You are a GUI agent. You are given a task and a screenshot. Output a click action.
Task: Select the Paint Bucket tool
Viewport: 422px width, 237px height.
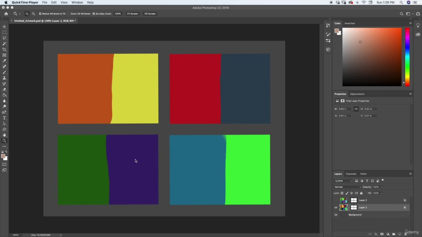pyautogui.click(x=4, y=95)
